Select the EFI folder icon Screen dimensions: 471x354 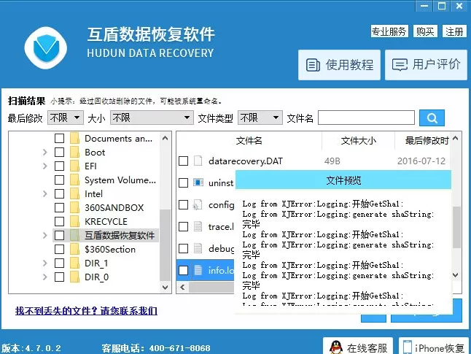coord(74,166)
